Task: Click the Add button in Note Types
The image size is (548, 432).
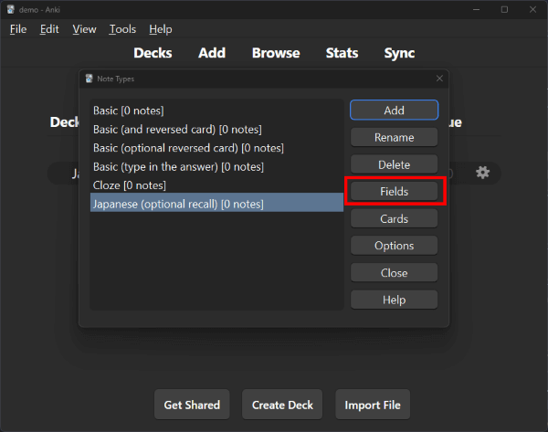Action: pyautogui.click(x=394, y=111)
